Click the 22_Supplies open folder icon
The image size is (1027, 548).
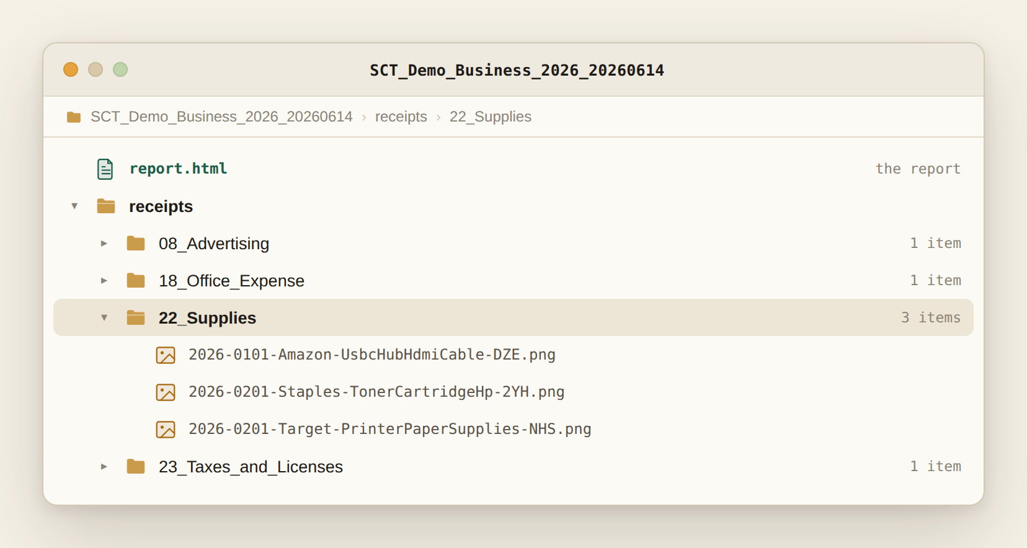pyautogui.click(x=136, y=317)
